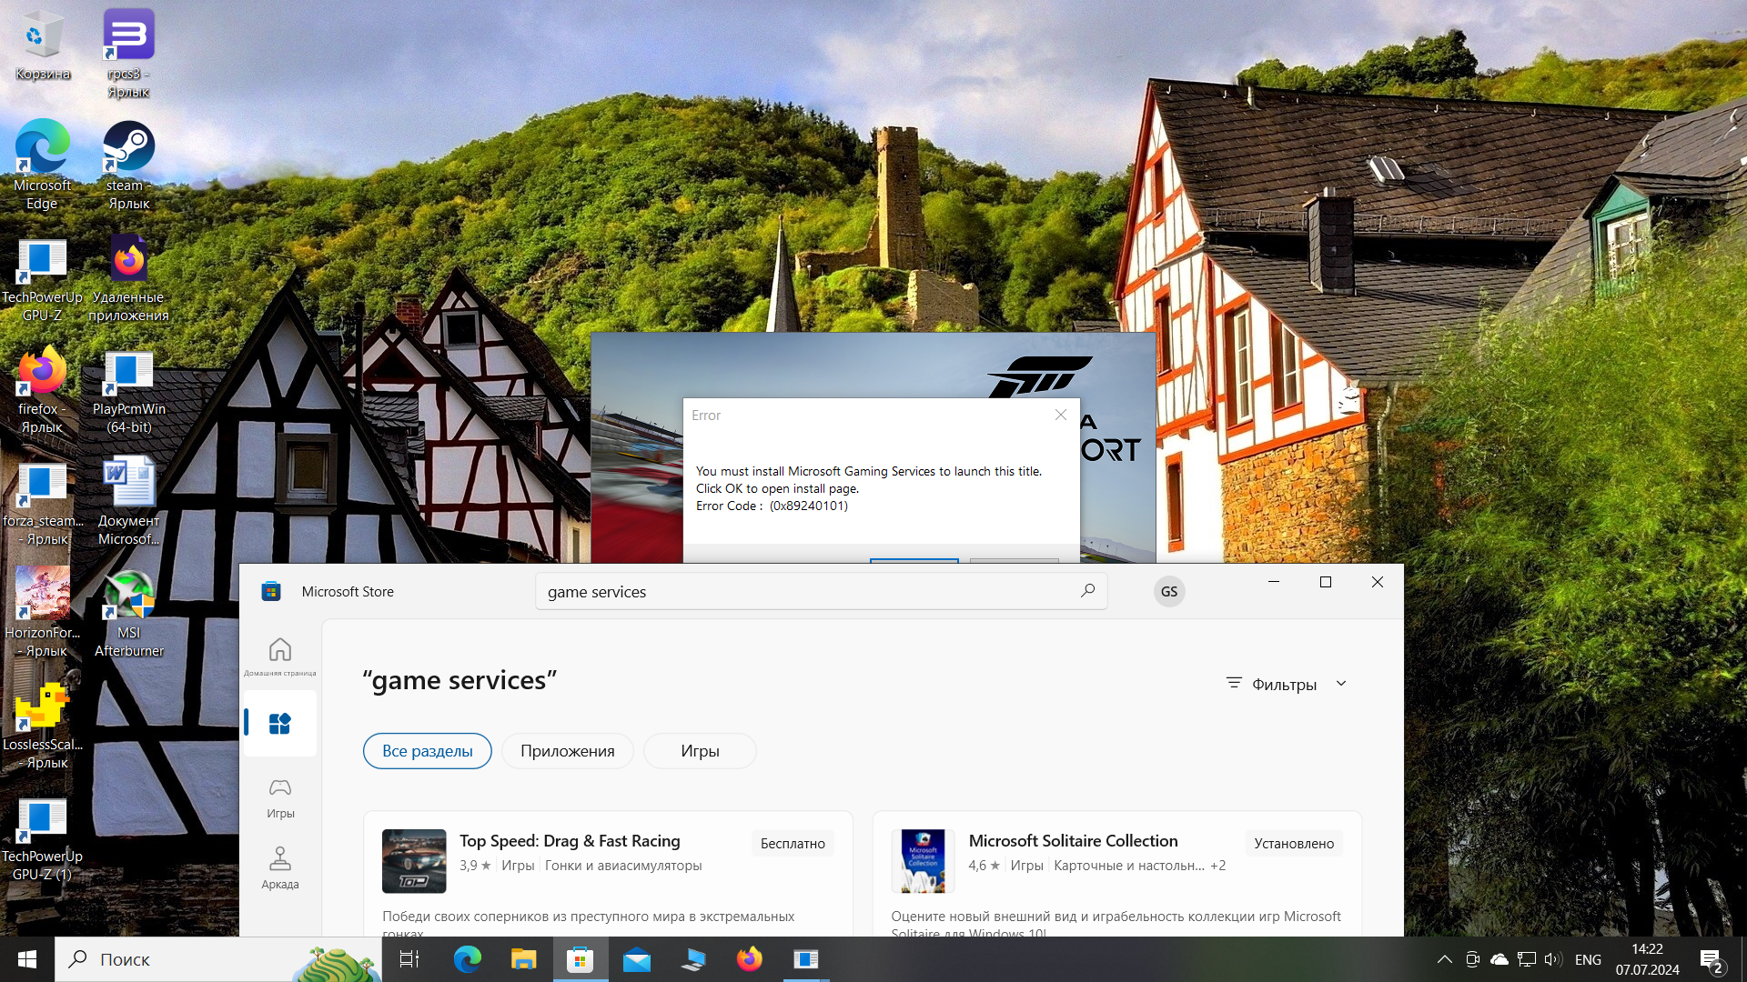The width and height of the screenshot is (1747, 982).
Task: Expand the Filters dropdown
Action: point(1286,684)
